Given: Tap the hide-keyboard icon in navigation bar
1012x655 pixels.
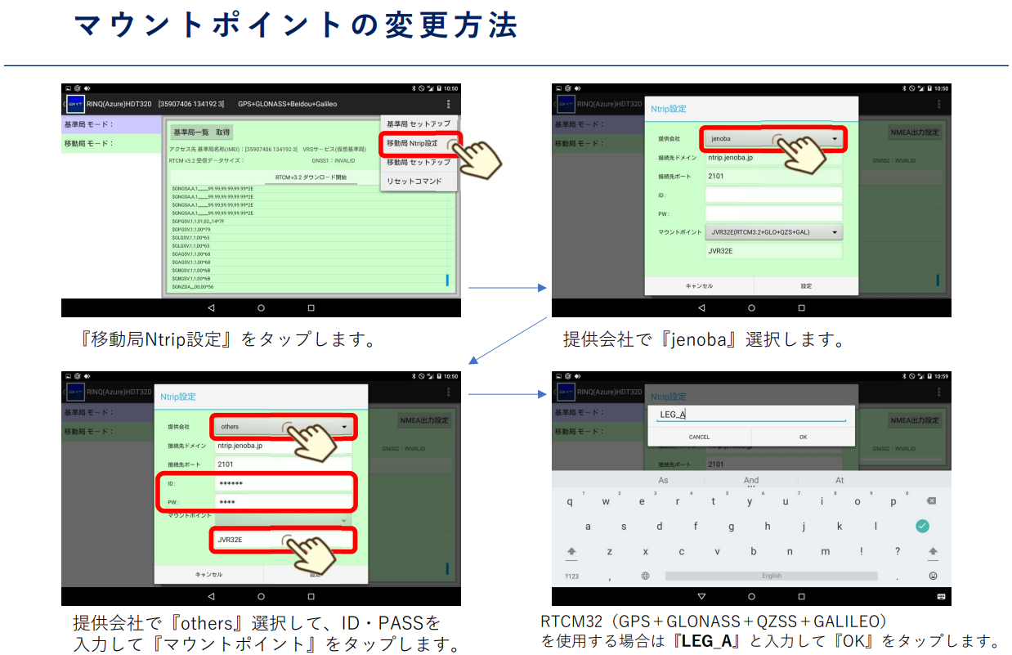Looking at the screenshot, I should tap(940, 596).
